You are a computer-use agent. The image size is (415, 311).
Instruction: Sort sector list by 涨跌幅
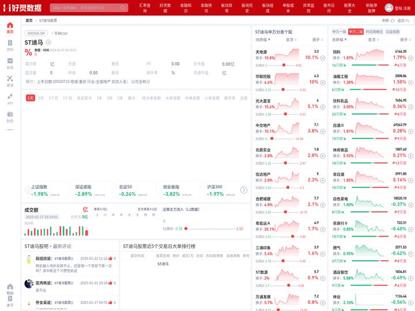pos(339,40)
